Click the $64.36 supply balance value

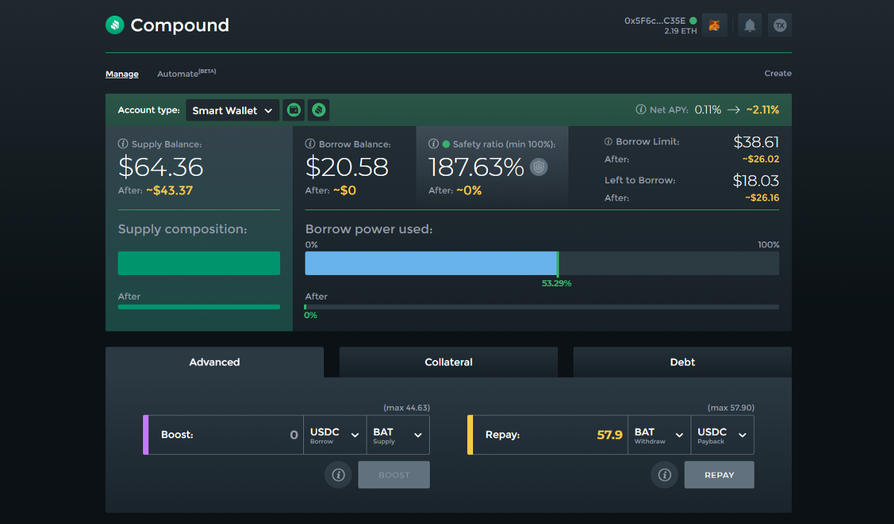click(161, 167)
